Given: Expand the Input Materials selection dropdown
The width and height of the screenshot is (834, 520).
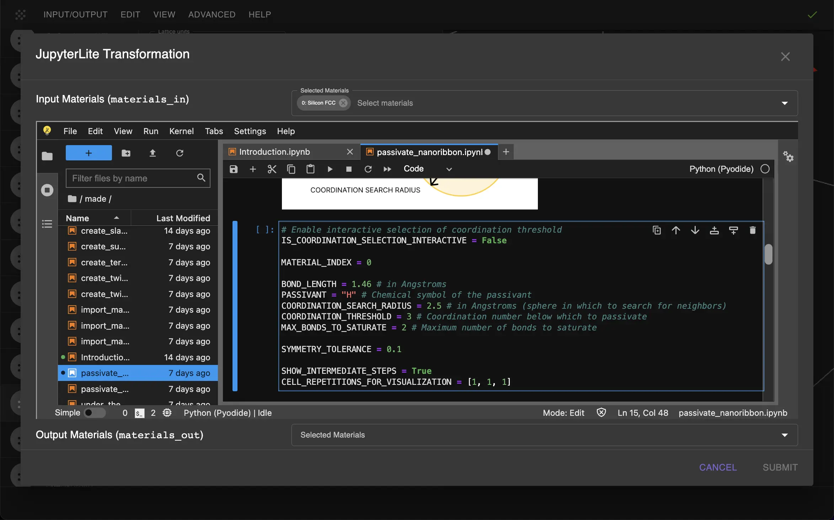Looking at the screenshot, I should tap(785, 103).
